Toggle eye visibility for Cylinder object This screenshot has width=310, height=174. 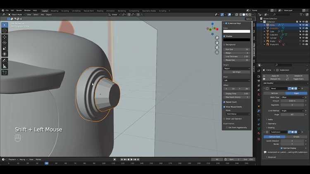[x=303, y=38]
